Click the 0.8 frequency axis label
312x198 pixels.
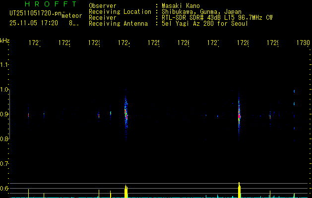[x=4, y=139]
